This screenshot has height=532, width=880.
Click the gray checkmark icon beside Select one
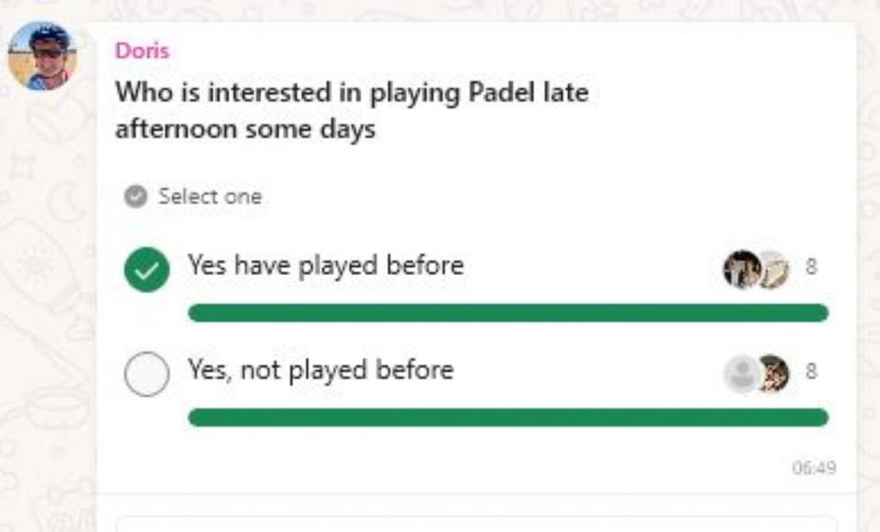(135, 197)
